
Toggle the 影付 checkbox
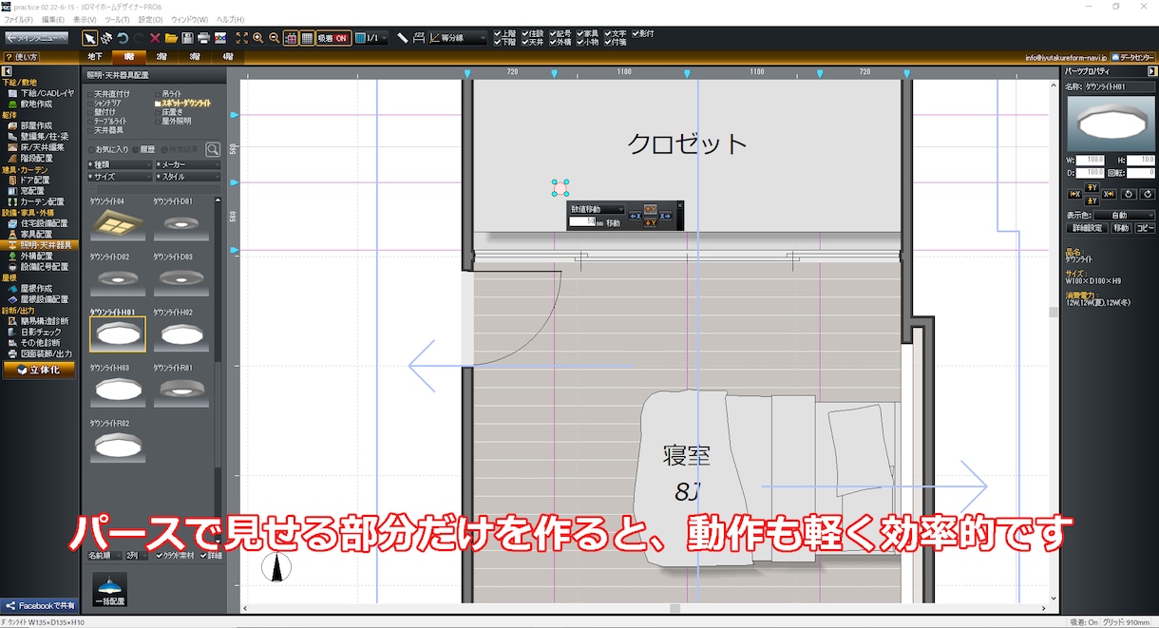(635, 34)
